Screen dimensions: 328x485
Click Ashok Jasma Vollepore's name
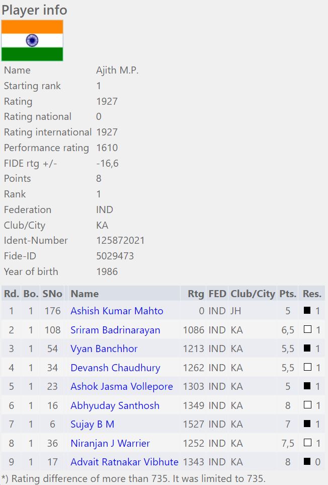click(x=121, y=386)
